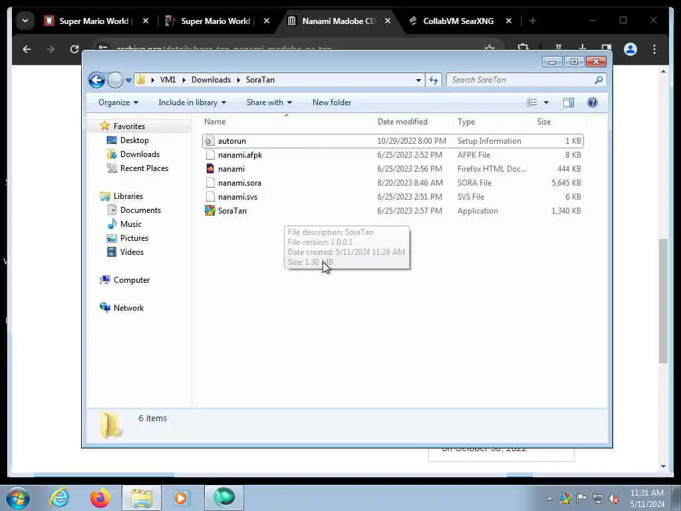Select the nanami.sora file
Viewport: 681px width, 511px height.
coord(392,182)
